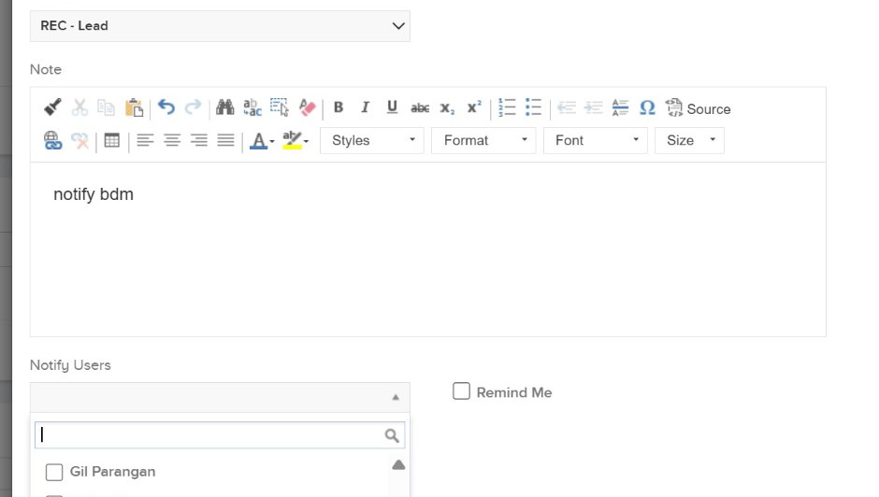Undo the last edit
The width and height of the screenshot is (879, 497).
click(166, 106)
